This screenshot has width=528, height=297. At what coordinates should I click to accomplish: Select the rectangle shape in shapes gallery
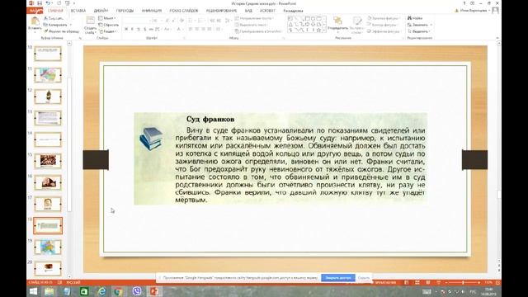coord(307,19)
